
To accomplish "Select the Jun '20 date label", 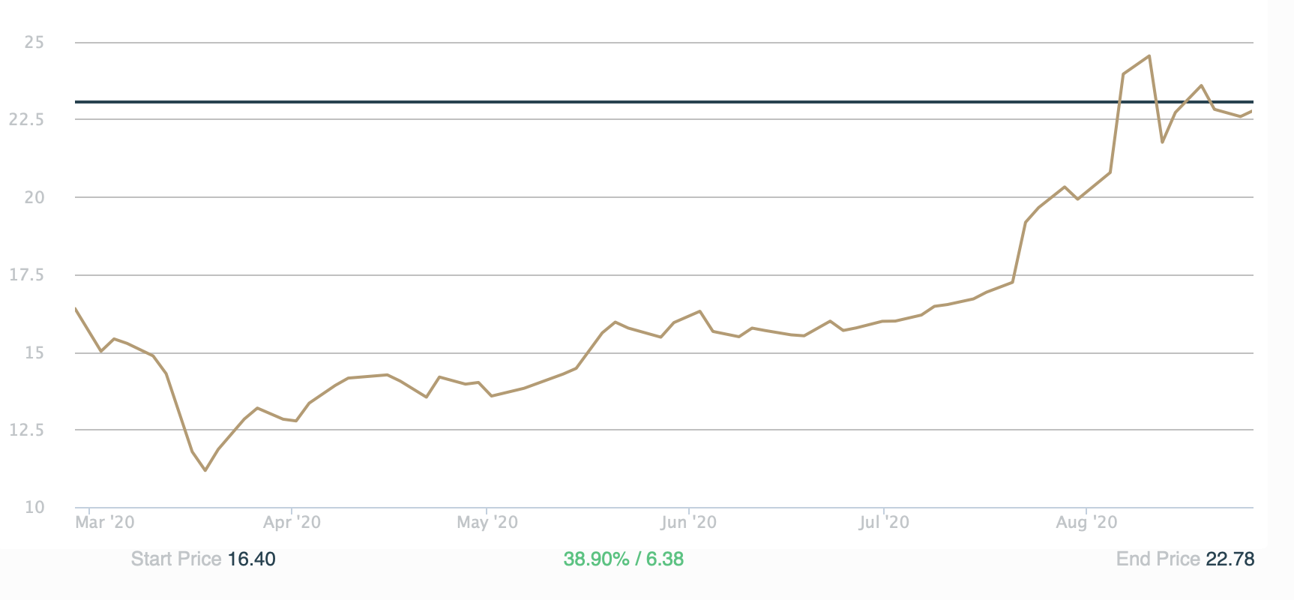I will (688, 522).
